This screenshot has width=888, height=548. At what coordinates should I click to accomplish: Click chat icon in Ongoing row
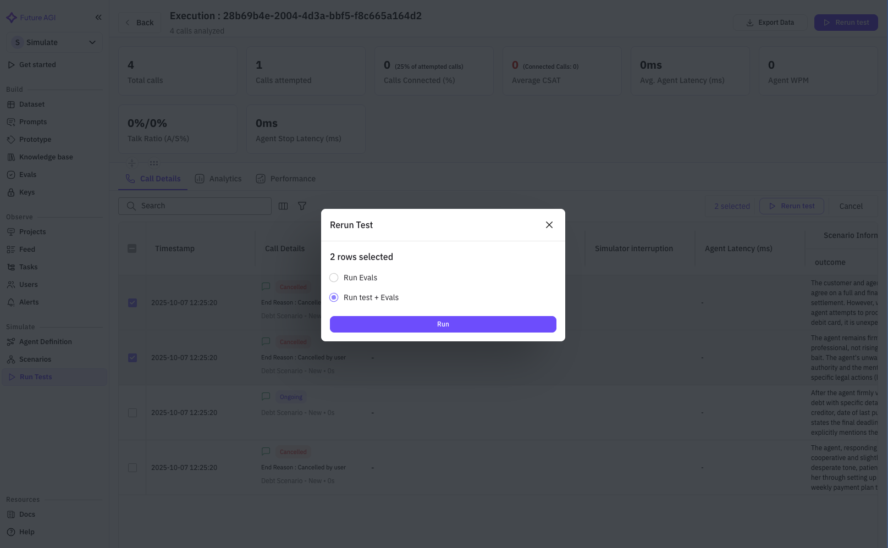266,396
